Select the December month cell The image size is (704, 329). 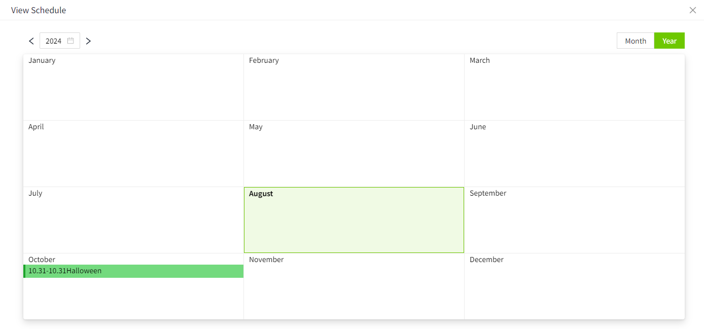tap(574, 286)
